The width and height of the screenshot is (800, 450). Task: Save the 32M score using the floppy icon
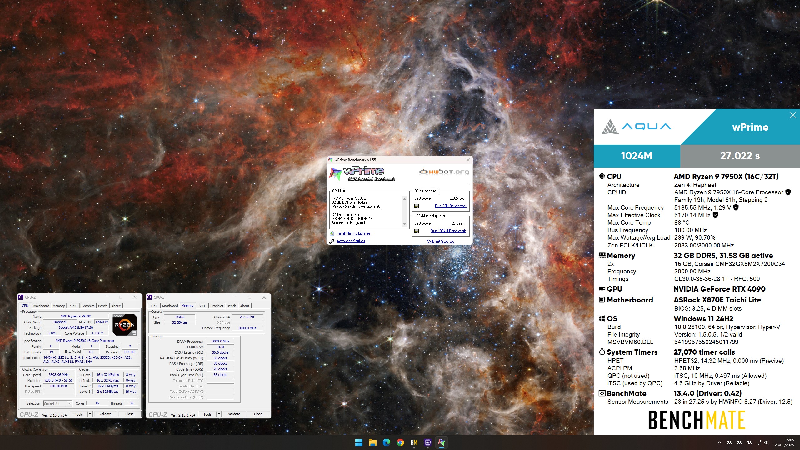tap(417, 206)
